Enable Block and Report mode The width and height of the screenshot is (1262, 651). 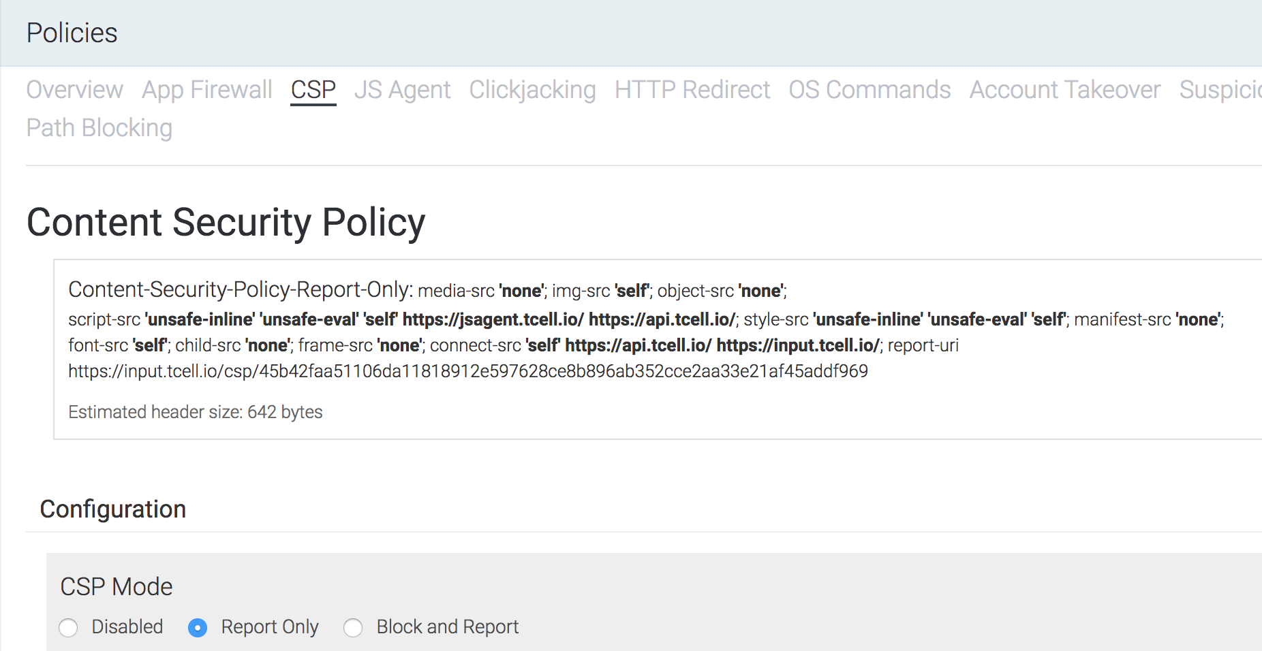tap(353, 627)
